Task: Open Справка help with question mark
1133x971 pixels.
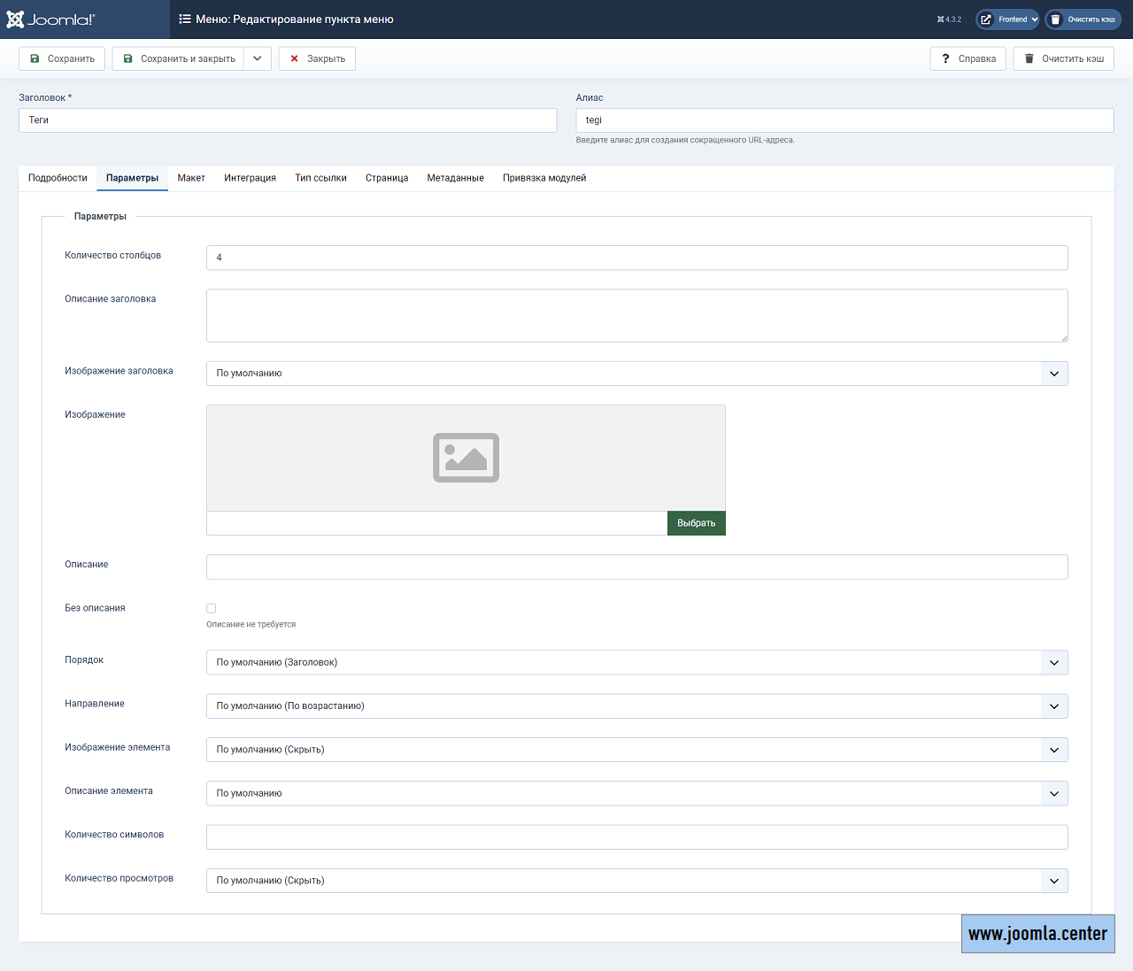Action: (967, 58)
